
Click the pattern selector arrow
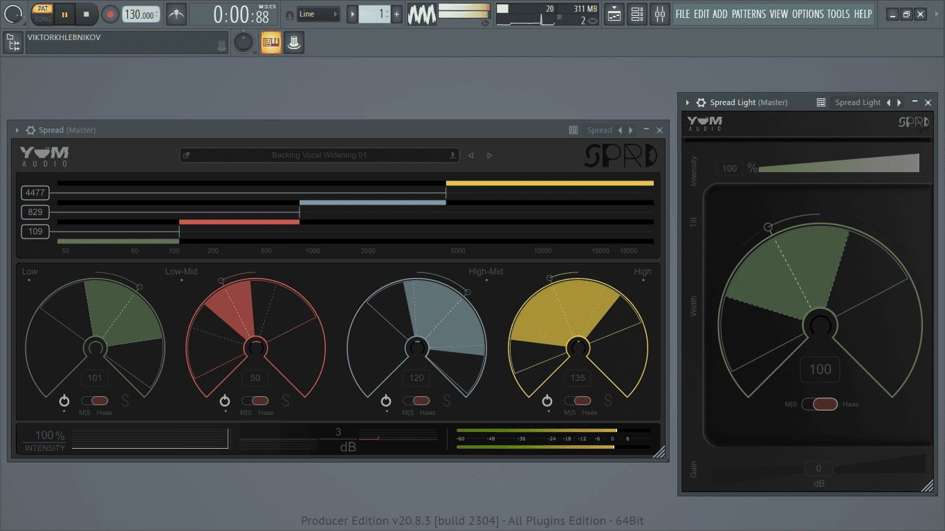pyautogui.click(x=353, y=14)
